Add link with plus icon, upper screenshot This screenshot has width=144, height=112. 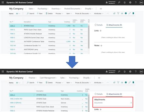(101, 31)
